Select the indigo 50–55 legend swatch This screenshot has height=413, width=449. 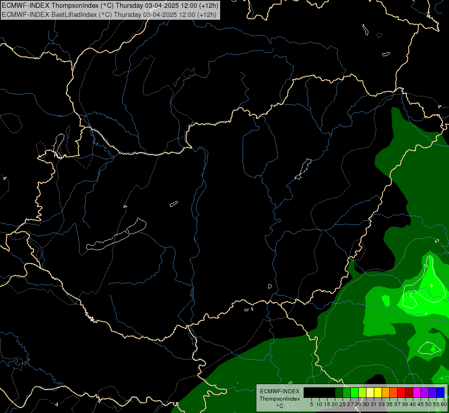432,393
